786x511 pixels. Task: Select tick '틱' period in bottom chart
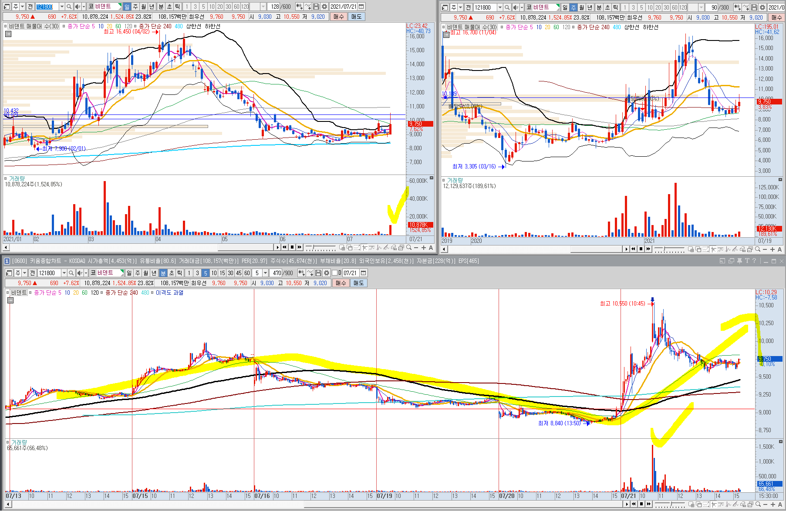point(179,273)
